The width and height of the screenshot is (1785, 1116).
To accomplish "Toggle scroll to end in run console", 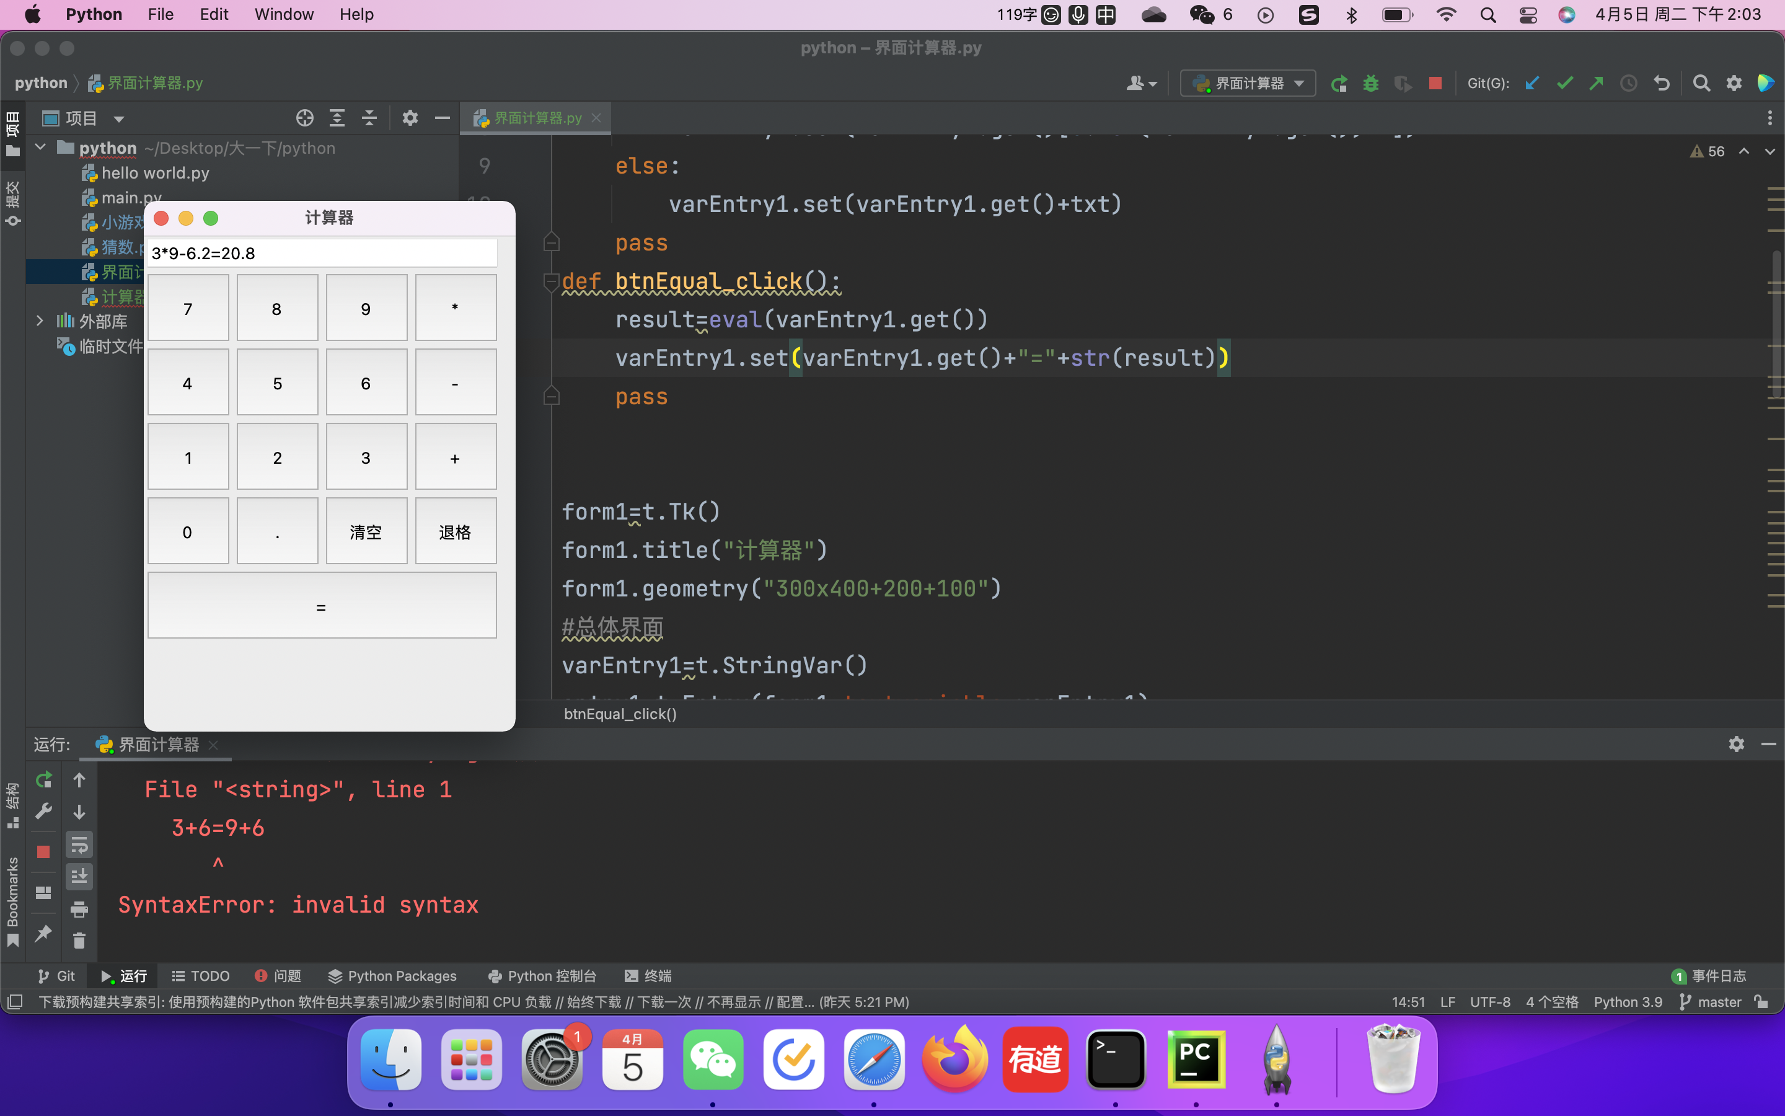I will click(x=79, y=876).
